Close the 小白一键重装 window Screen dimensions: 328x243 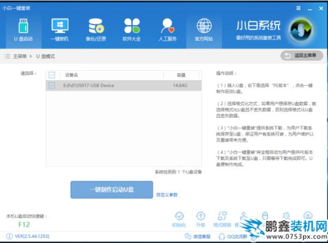pyautogui.click(x=321, y=8)
